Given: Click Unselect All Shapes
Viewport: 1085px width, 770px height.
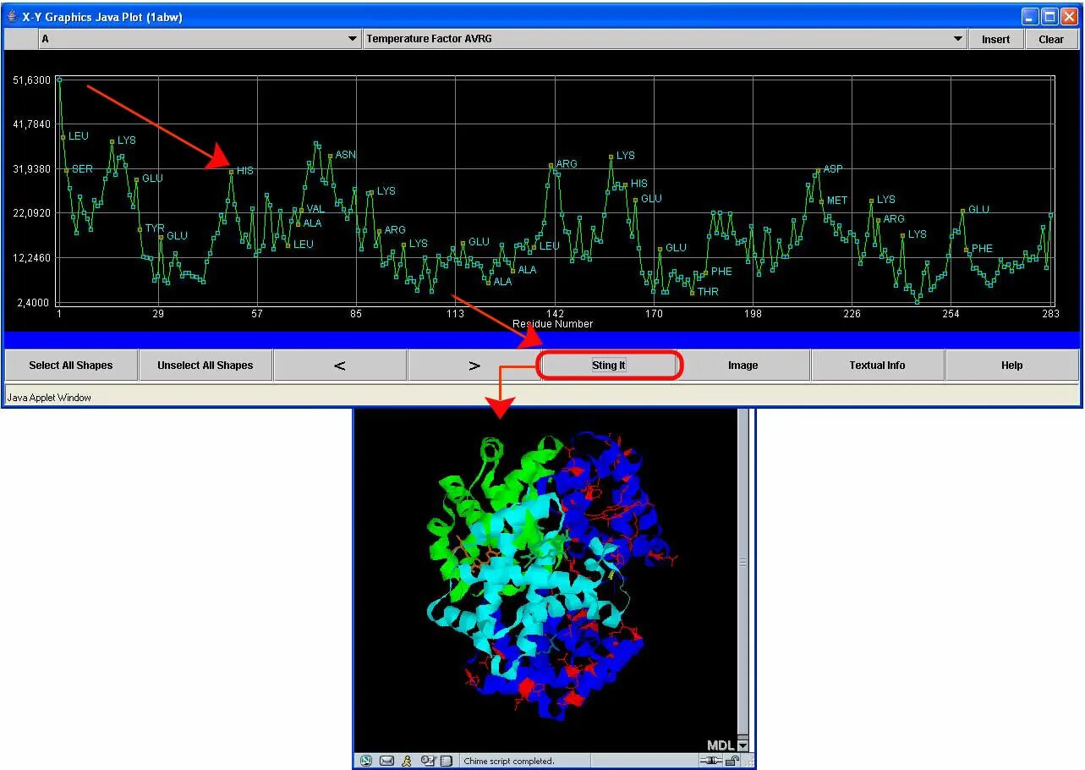Looking at the screenshot, I should coord(205,366).
